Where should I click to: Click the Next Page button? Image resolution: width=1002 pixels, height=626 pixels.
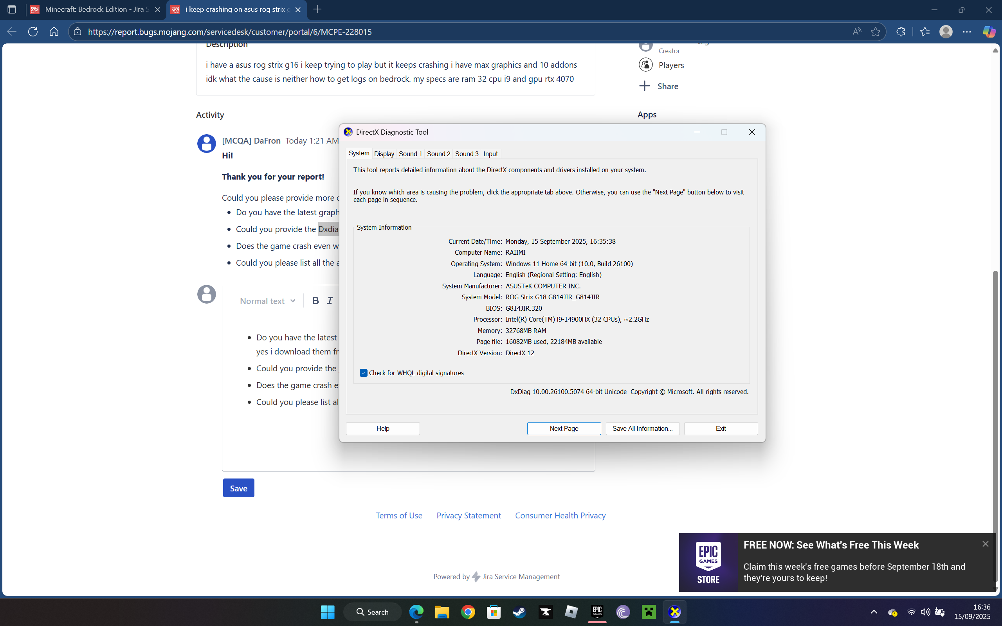point(564,428)
